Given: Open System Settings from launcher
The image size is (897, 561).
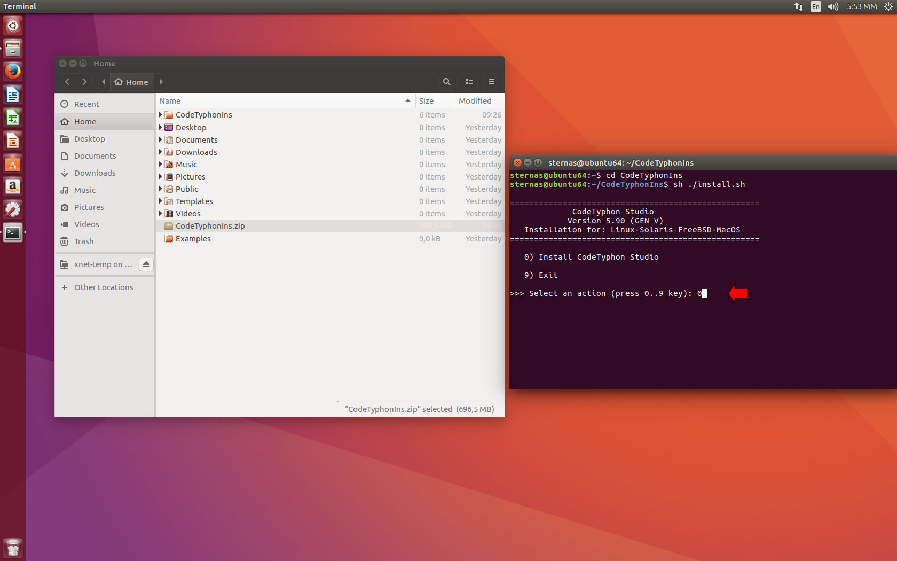Looking at the screenshot, I should tap(13, 209).
